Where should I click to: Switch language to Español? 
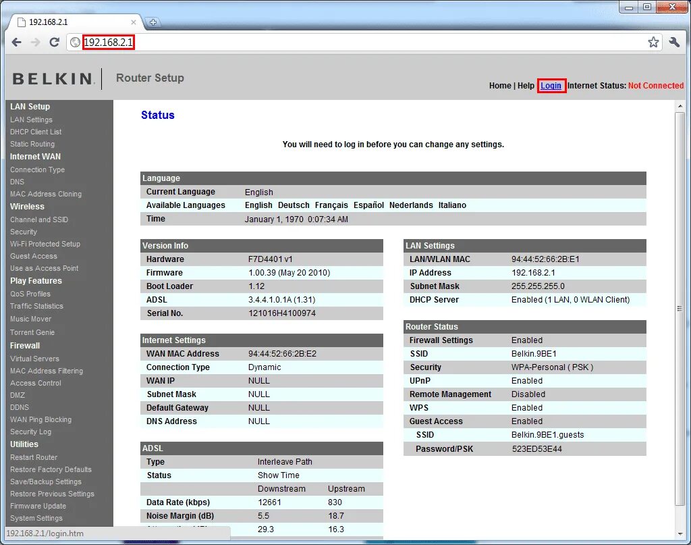368,205
